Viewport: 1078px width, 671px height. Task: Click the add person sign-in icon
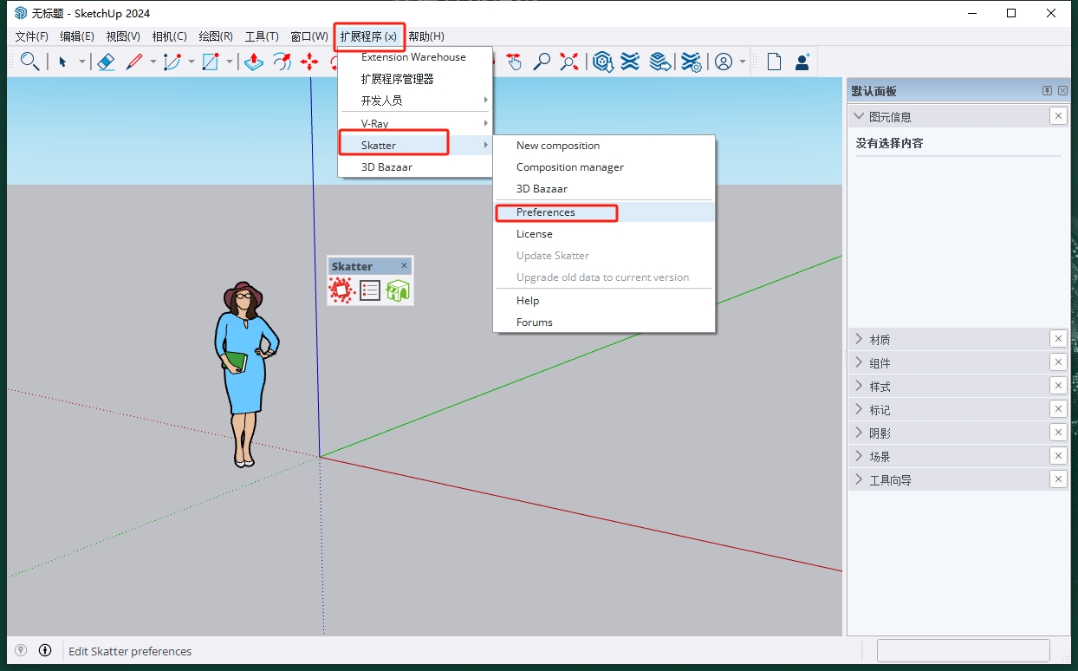pyautogui.click(x=802, y=62)
